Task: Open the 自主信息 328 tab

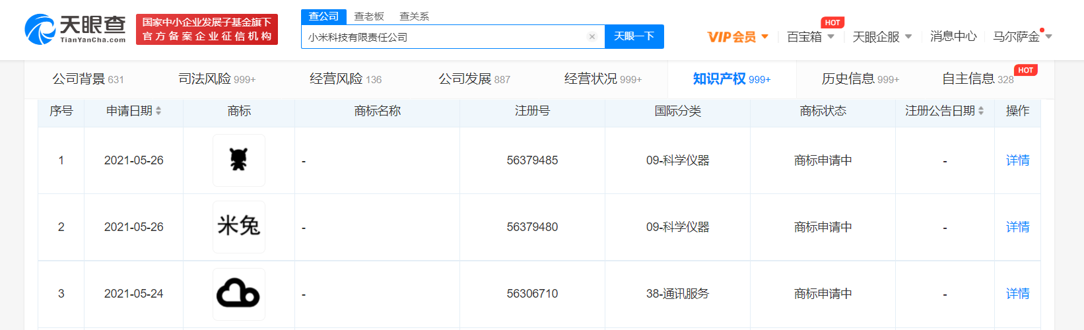Action: [x=978, y=79]
